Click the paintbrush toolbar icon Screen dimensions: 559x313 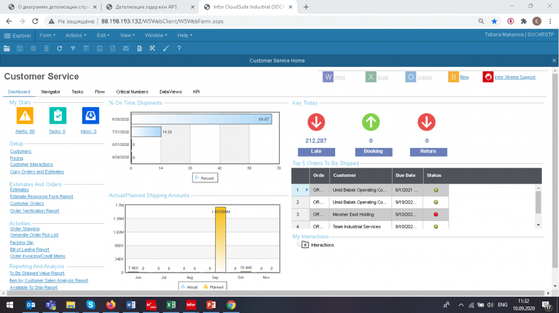click(166, 48)
